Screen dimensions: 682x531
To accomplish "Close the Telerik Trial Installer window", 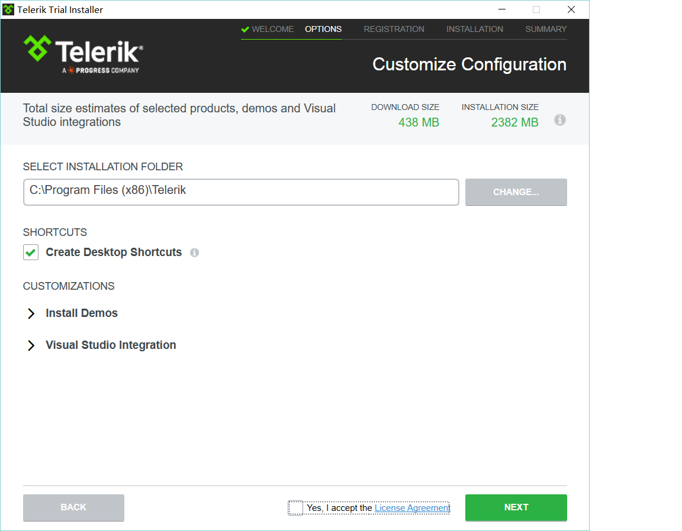I will [x=571, y=9].
